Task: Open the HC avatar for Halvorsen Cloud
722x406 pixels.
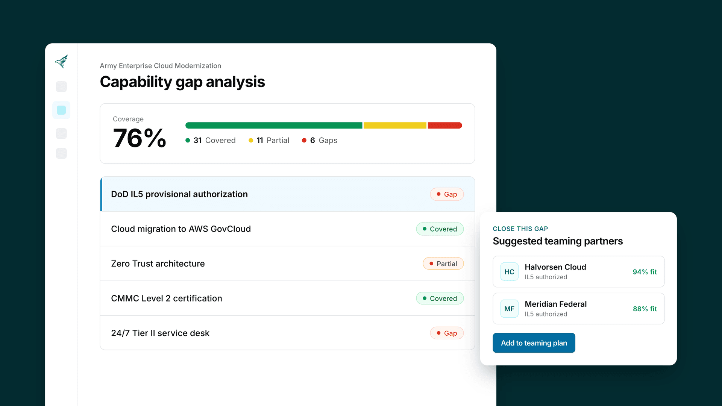Action: point(509,272)
